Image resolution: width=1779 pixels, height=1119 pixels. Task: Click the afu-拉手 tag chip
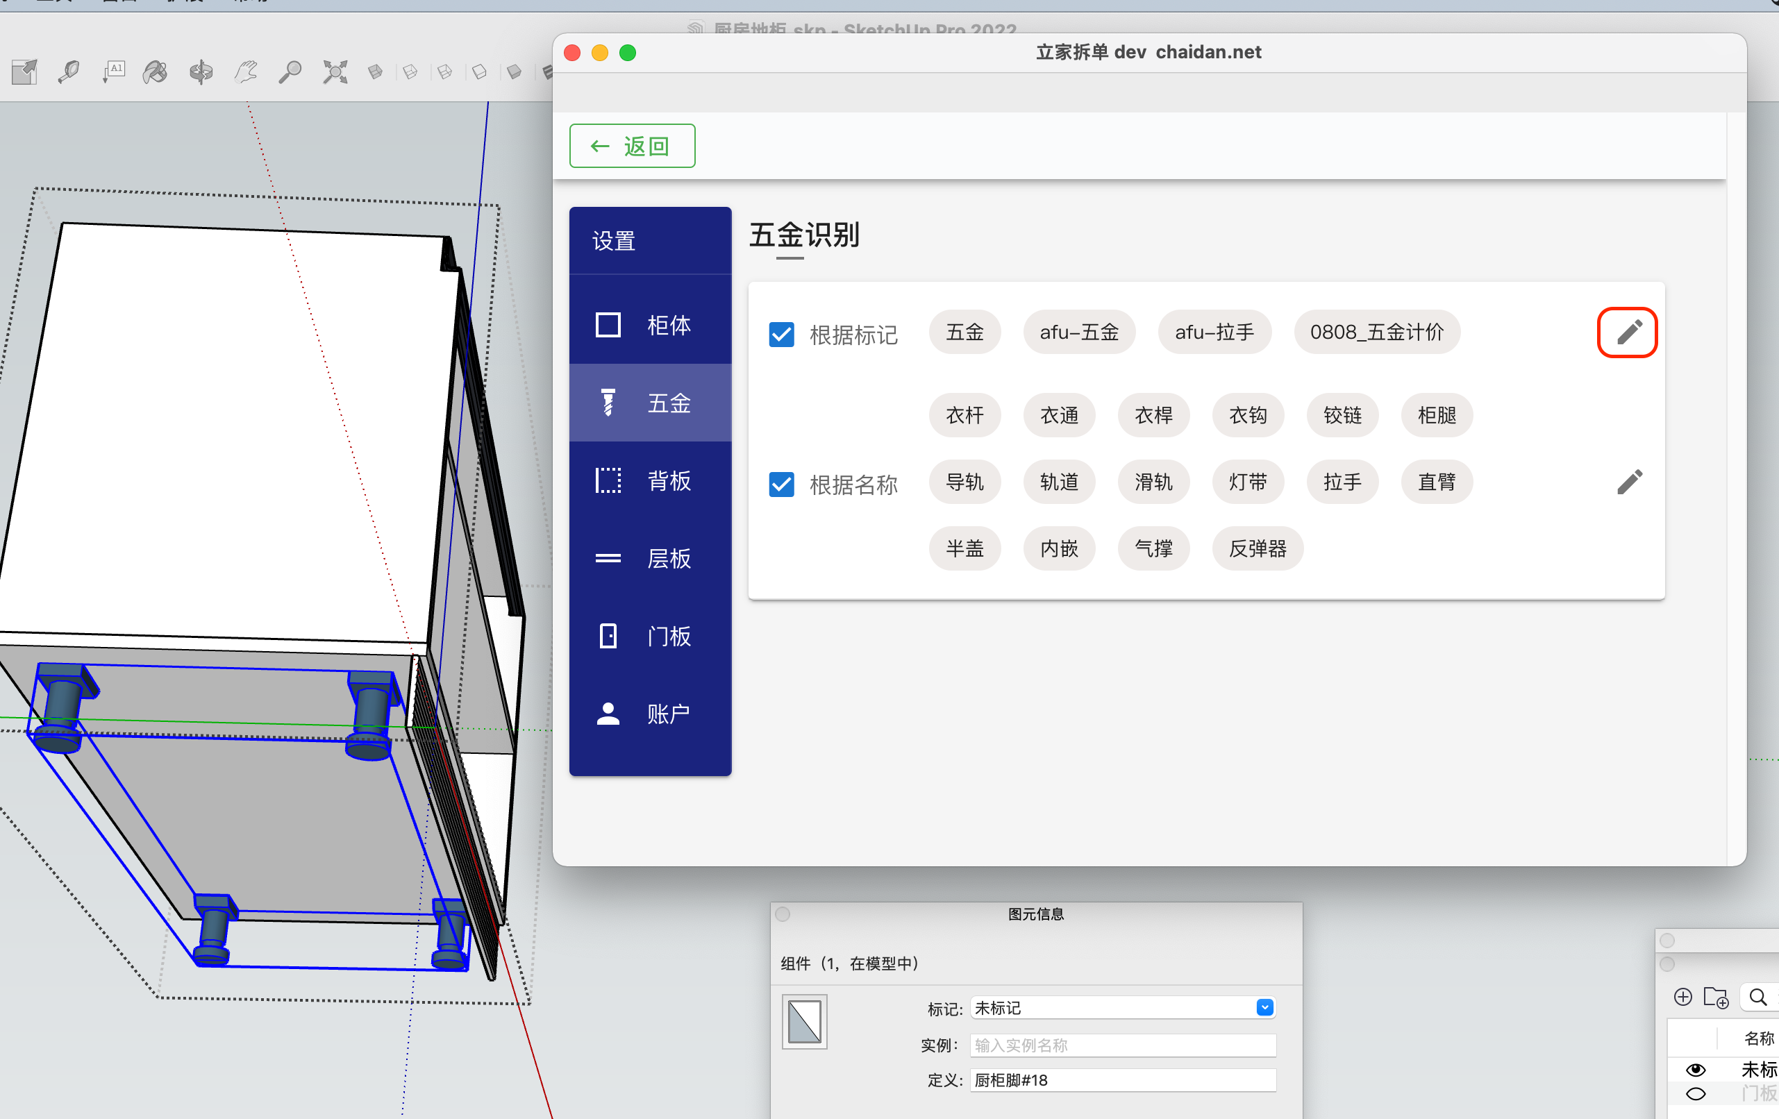pos(1215,333)
